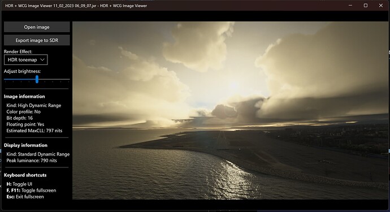This screenshot has width=390, height=212.
Task: Click the Estimated MaxCLL 797 nits line
Action: click(x=34, y=131)
